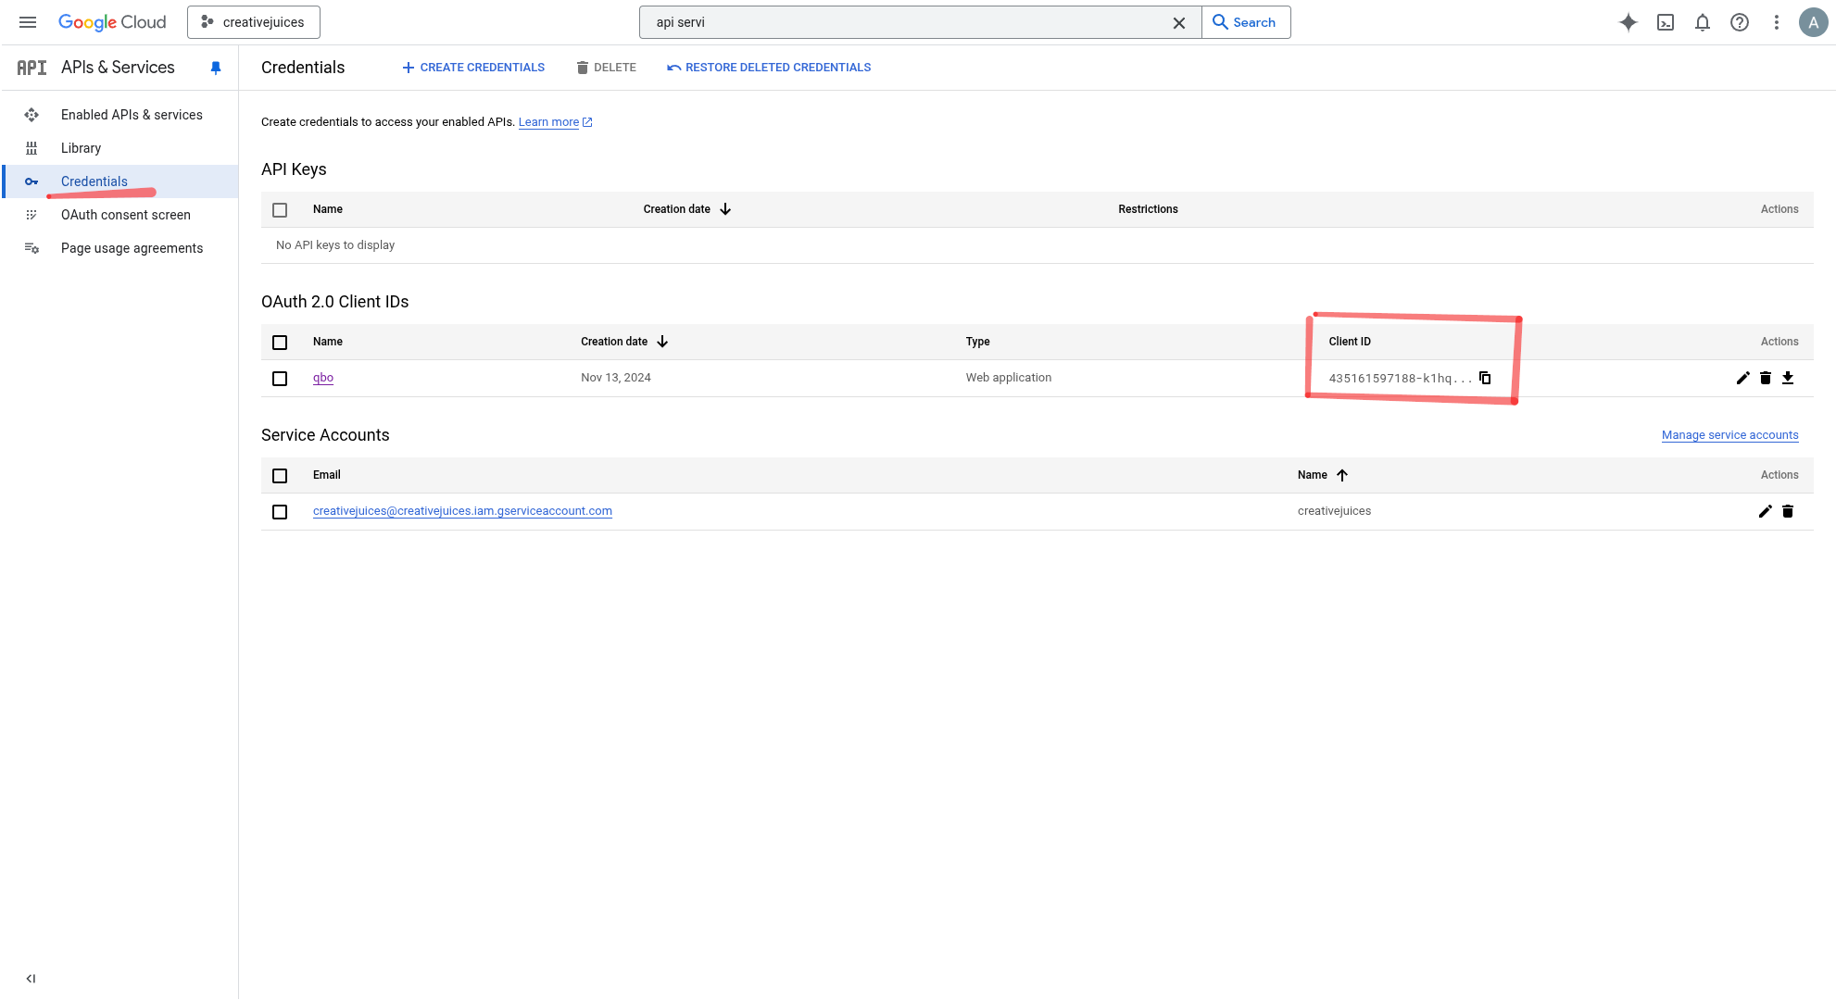Viewport: 1836px width, 1000px height.
Task: Edit the qbo OAuth client
Action: [x=1742, y=378]
